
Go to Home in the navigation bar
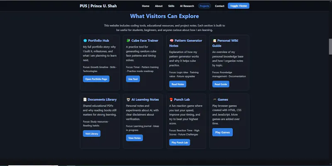(146, 6)
